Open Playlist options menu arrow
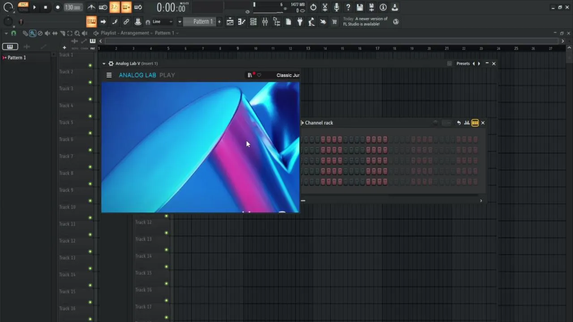The image size is (573, 322). click(x=6, y=33)
